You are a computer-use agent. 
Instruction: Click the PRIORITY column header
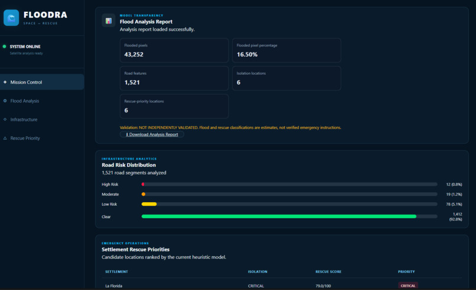(x=406, y=272)
